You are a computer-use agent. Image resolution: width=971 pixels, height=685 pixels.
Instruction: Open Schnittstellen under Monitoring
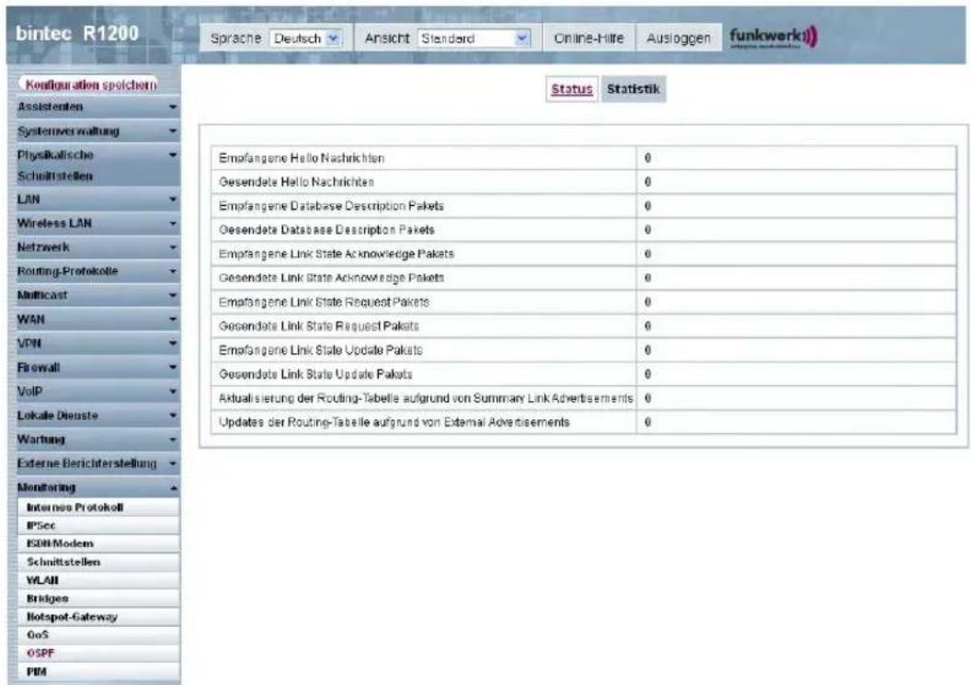point(99,562)
